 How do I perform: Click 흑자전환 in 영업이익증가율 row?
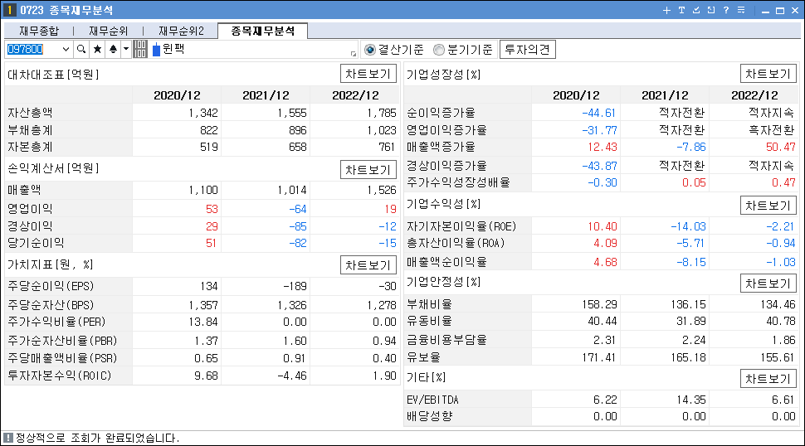(771, 130)
